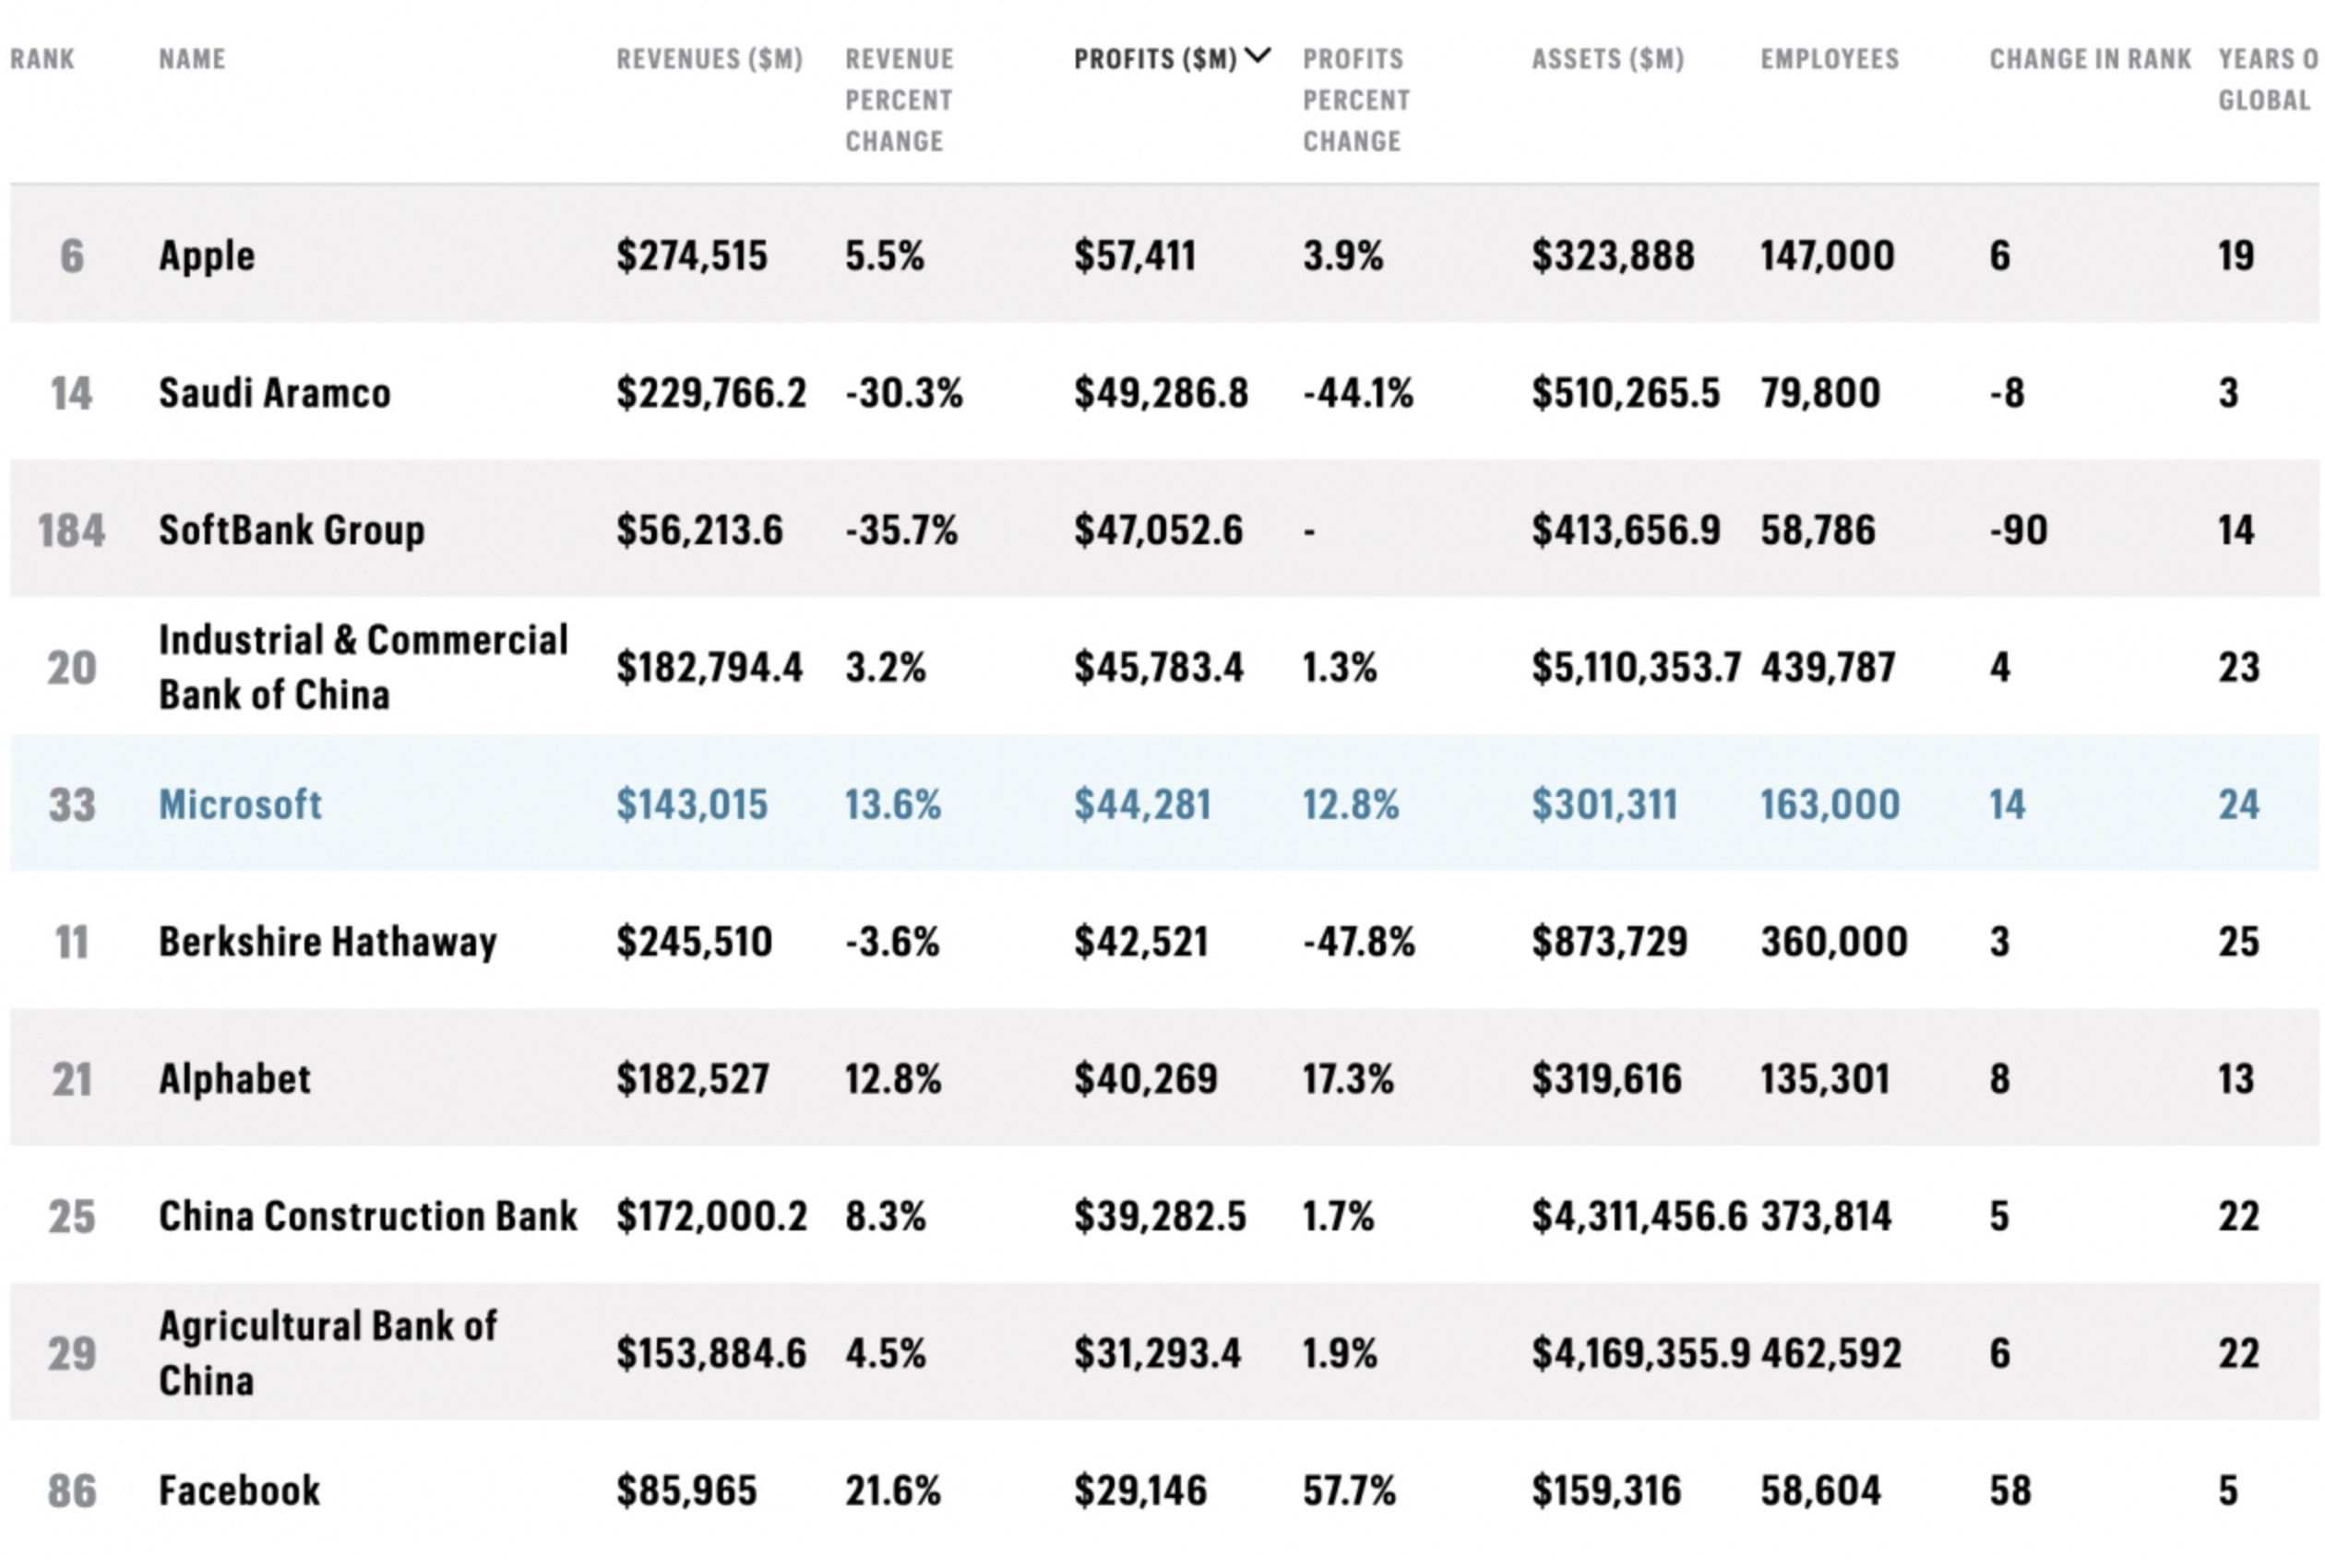The image size is (2325, 1568).
Task: Click the Profits Percent Change header
Action: click(1355, 100)
